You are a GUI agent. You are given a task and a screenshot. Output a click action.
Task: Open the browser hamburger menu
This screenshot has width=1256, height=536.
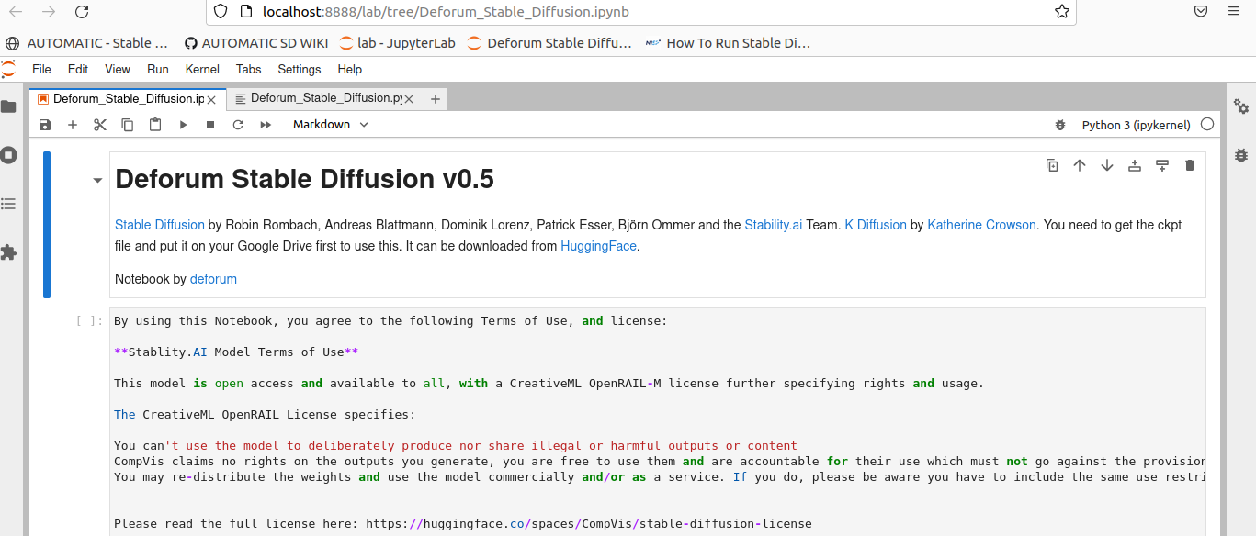[x=1234, y=12]
